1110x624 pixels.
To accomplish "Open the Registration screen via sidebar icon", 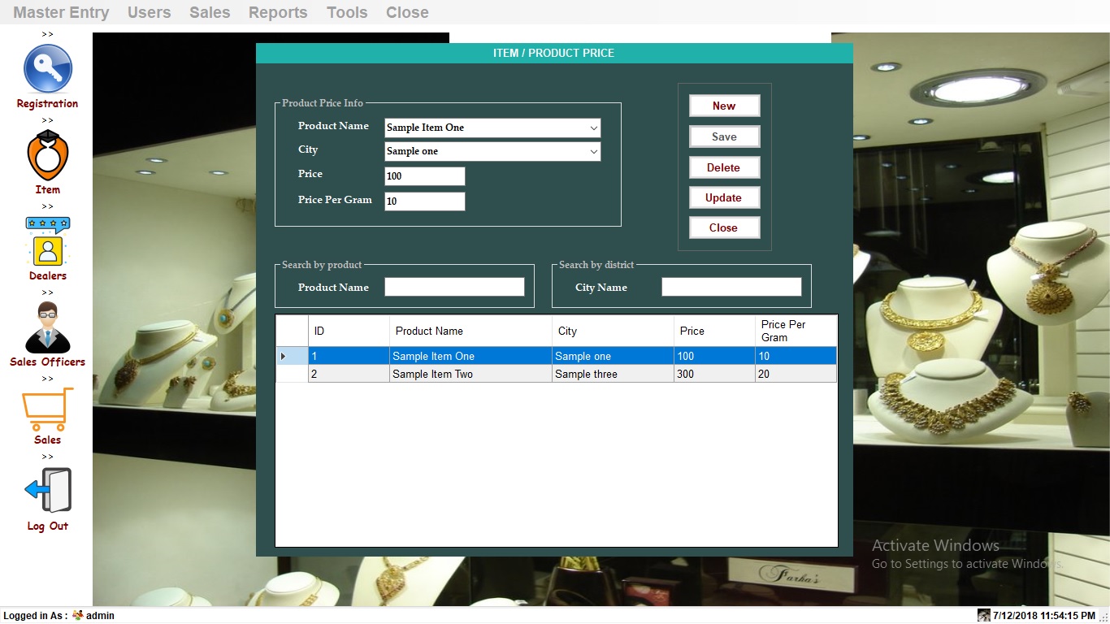I will [x=46, y=68].
